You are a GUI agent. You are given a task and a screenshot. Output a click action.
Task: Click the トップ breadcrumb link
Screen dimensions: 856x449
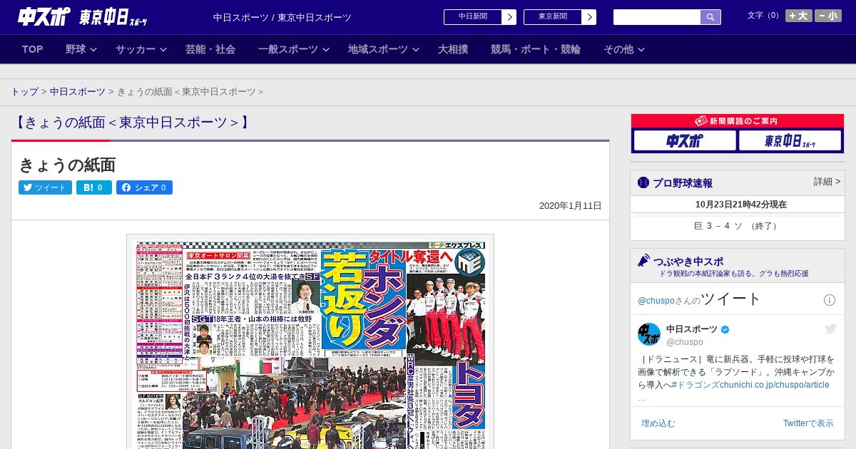point(24,92)
